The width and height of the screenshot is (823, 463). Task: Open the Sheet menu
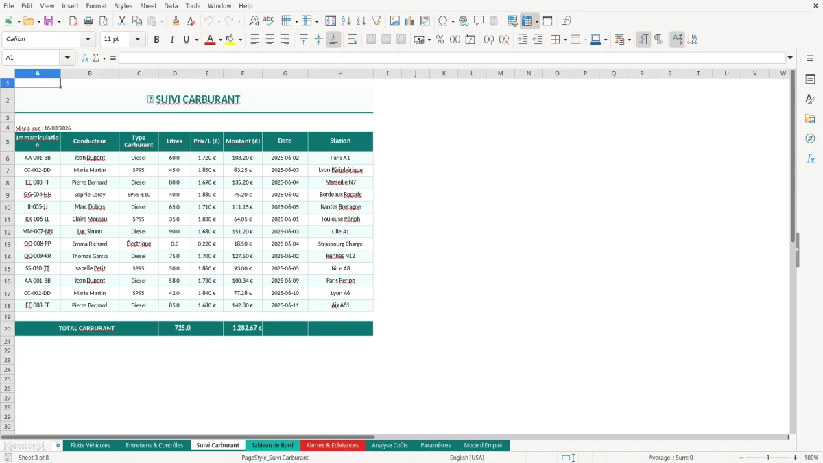point(148,5)
